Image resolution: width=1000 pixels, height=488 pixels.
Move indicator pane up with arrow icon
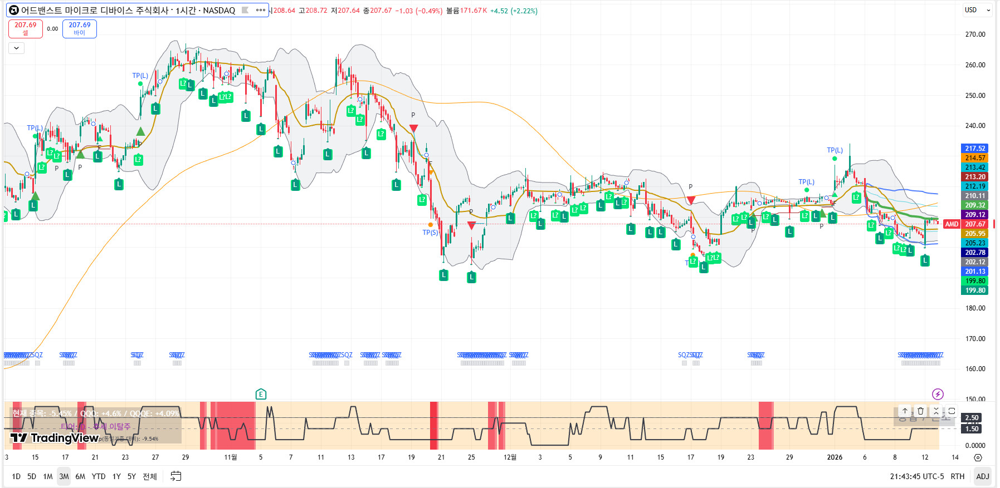point(905,411)
